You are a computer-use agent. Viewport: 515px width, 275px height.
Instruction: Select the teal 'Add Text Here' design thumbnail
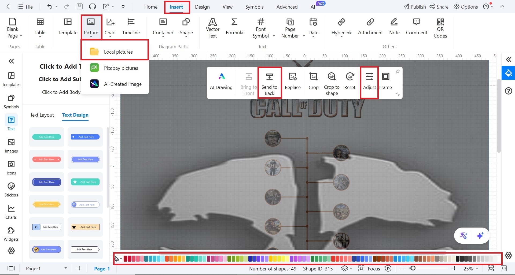pyautogui.click(x=47, y=137)
